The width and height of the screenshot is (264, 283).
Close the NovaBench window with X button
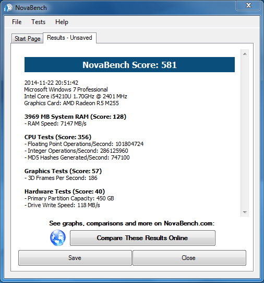[x=248, y=5]
